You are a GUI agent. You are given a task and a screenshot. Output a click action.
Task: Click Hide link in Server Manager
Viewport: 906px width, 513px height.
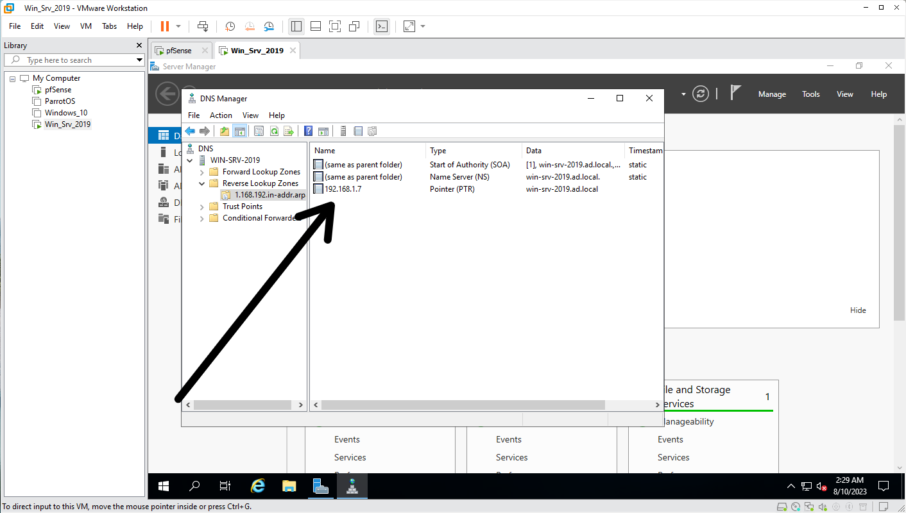click(x=858, y=310)
